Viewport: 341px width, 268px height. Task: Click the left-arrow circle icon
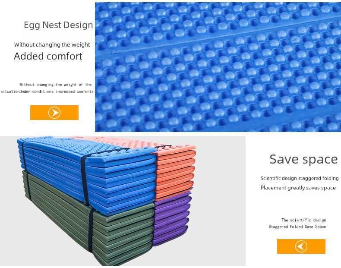click(x=301, y=246)
